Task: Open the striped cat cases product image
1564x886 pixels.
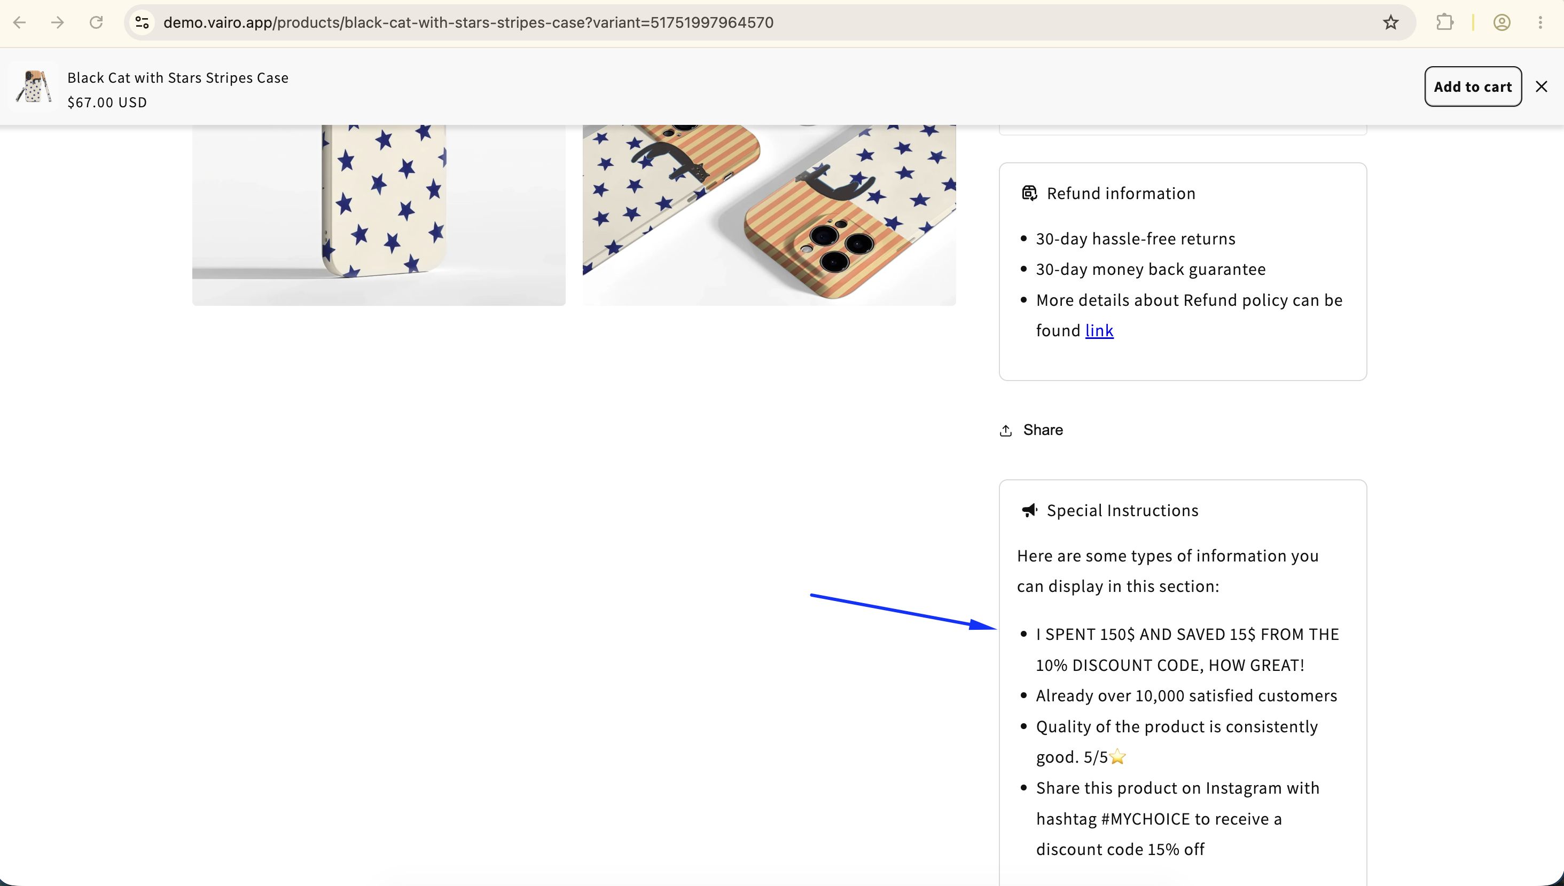Action: pyautogui.click(x=769, y=215)
